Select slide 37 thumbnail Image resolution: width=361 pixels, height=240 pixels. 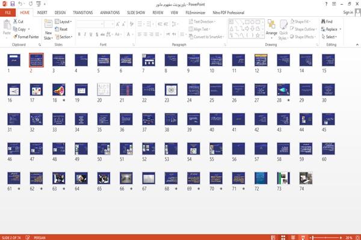click(149, 119)
